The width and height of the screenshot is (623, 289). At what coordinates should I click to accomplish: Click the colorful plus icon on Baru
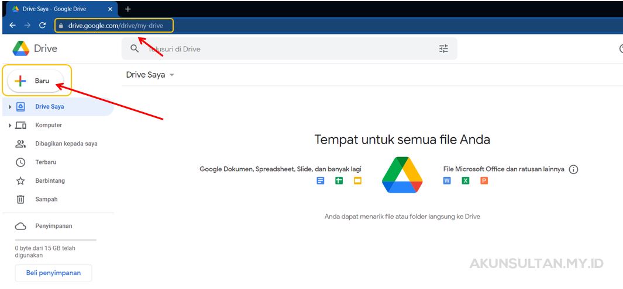click(20, 81)
